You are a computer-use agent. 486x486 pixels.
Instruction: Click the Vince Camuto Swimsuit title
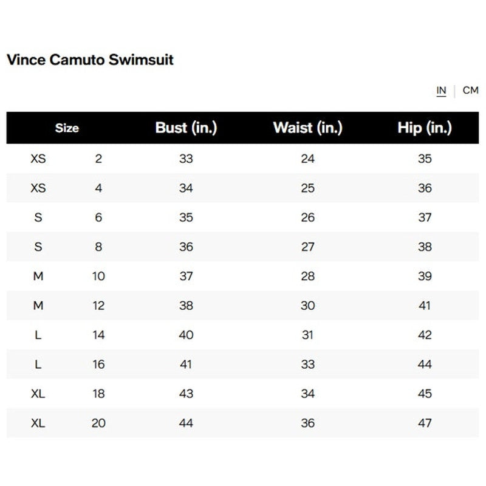pos(90,60)
